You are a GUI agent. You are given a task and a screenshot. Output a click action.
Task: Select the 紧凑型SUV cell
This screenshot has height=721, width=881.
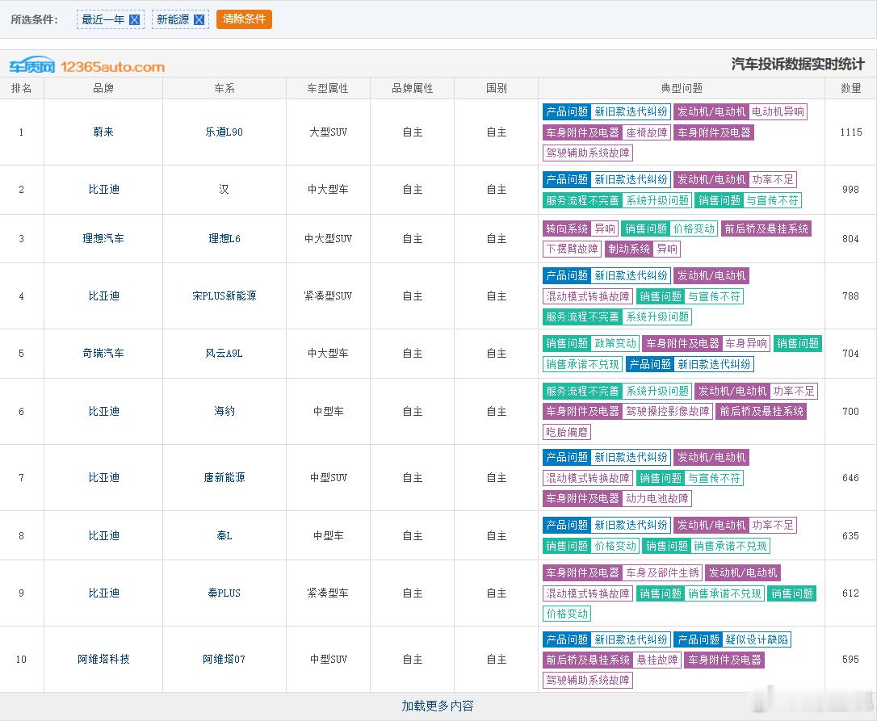click(x=328, y=296)
